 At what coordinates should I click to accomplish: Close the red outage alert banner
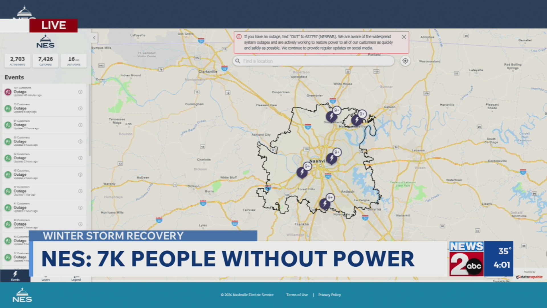click(404, 37)
